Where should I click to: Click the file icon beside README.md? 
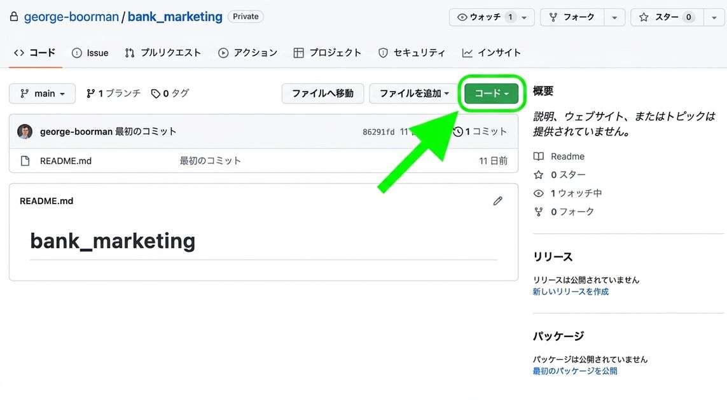(25, 161)
